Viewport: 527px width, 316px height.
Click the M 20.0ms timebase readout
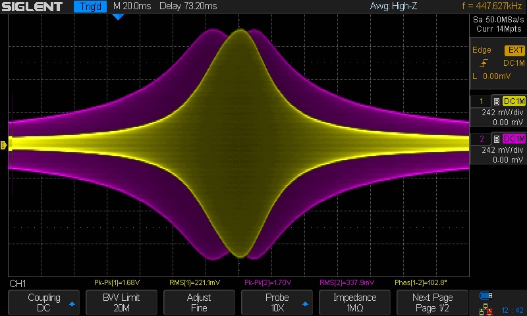tap(132, 7)
